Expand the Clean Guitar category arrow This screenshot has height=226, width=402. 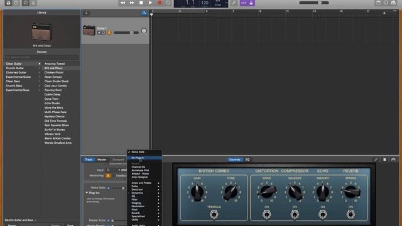click(x=39, y=63)
